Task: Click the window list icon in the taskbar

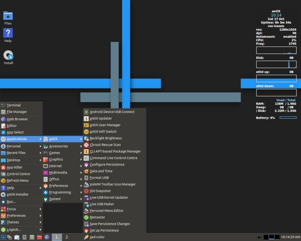Action: pyautogui.click(x=9, y=237)
